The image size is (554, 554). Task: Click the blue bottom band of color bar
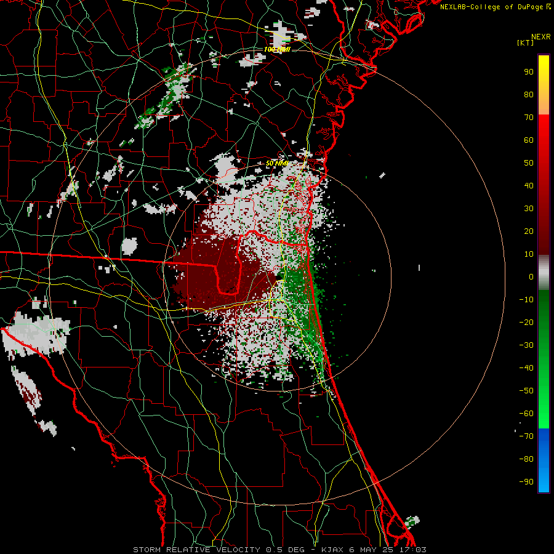pos(544,460)
